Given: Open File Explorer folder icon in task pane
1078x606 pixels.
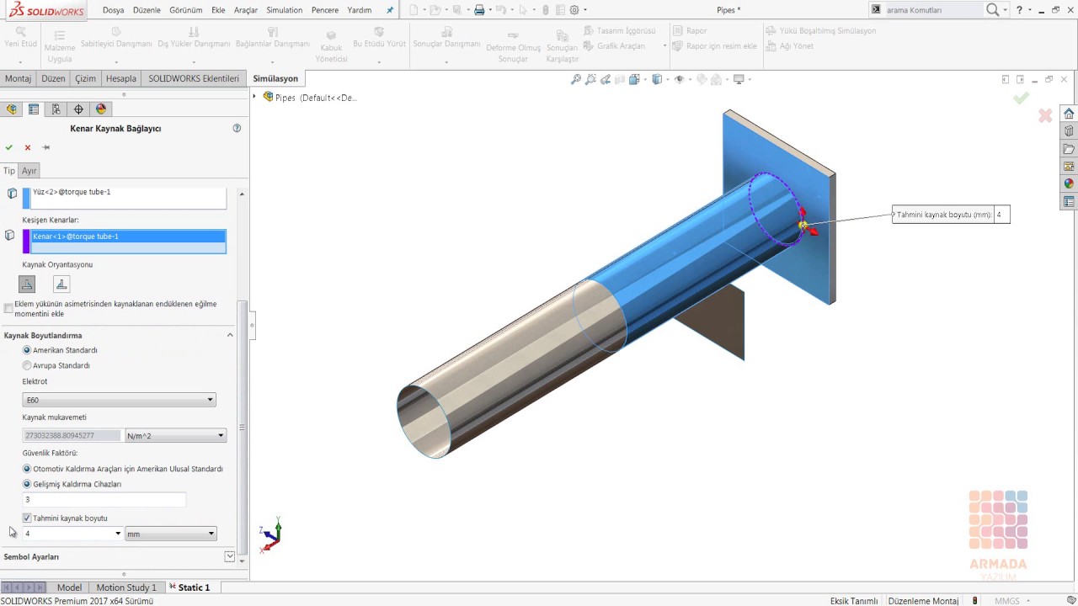Looking at the screenshot, I should (x=1069, y=149).
